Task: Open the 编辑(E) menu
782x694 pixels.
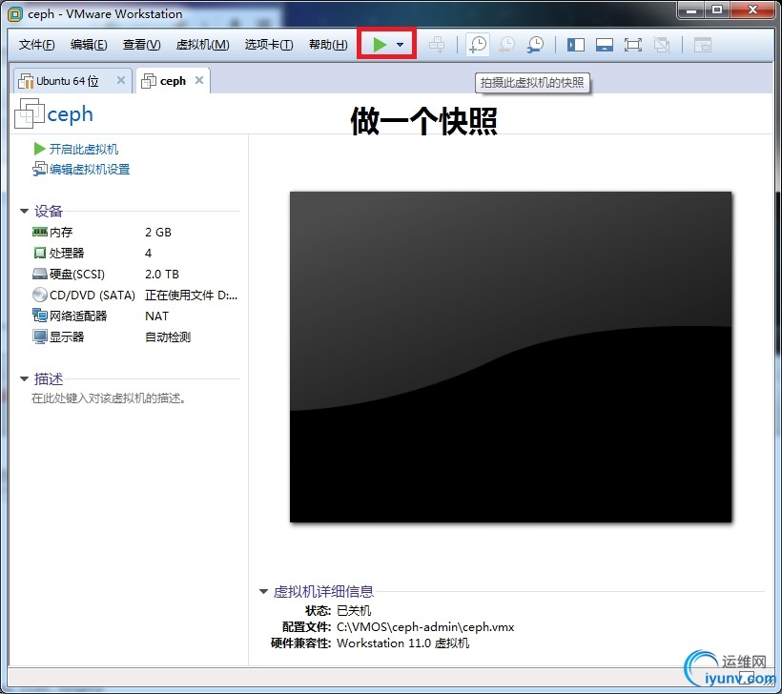Action: 89,45
